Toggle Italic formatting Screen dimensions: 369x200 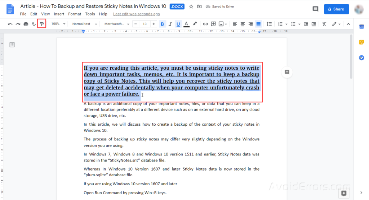pyautogui.click(x=170, y=24)
